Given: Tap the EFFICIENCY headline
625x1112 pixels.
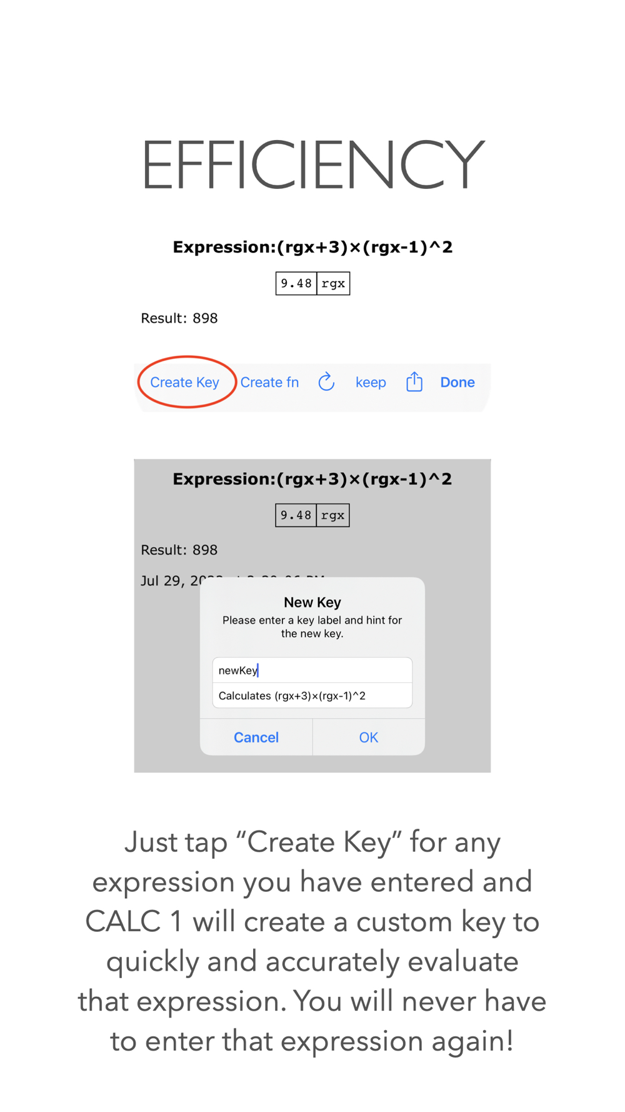Looking at the screenshot, I should click(x=312, y=164).
